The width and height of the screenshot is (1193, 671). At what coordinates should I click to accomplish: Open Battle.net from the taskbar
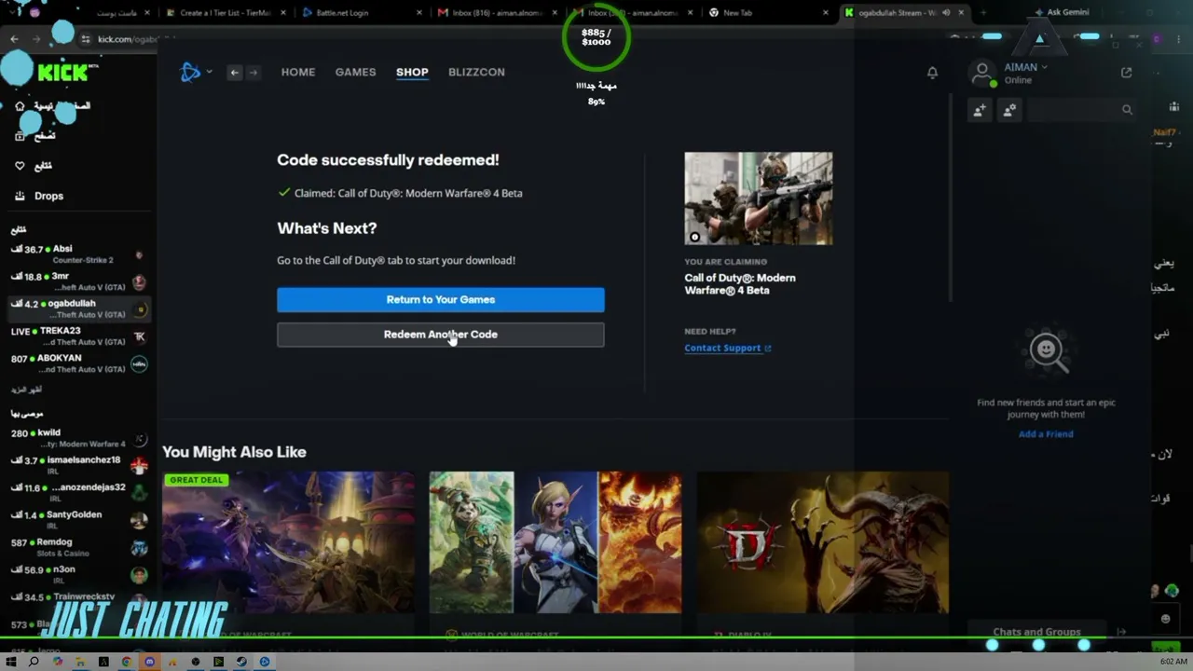point(265,662)
